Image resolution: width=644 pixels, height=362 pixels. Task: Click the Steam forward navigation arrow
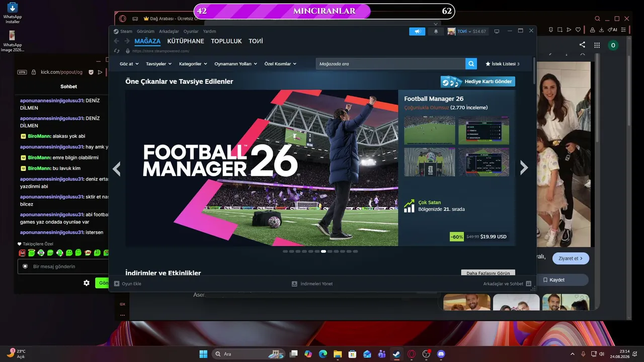(x=127, y=41)
